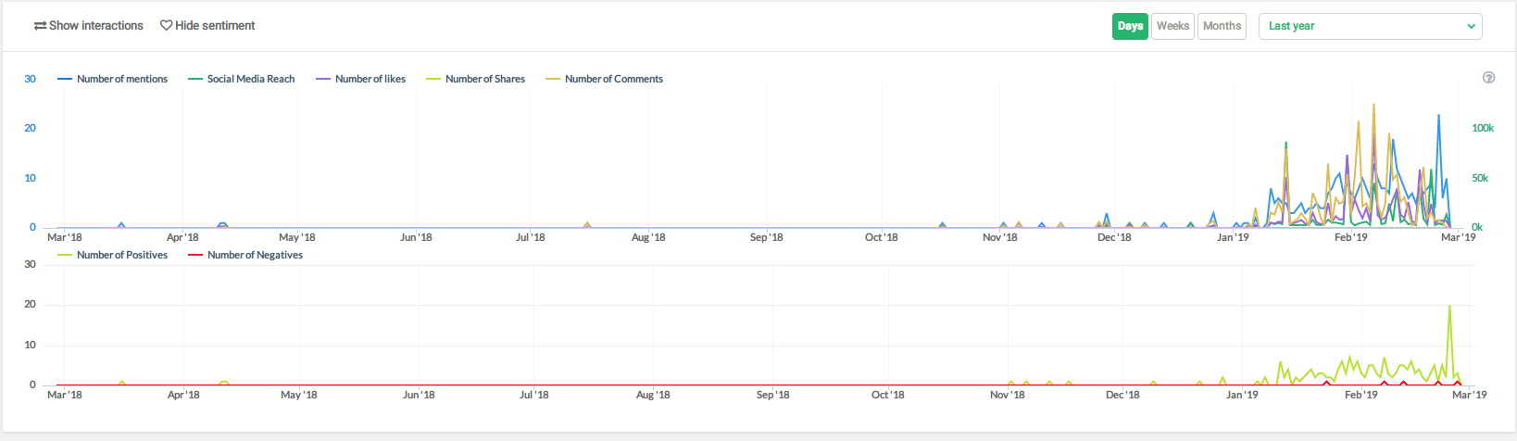Click the Nov '18 label on top chart axis
The height and width of the screenshot is (441, 1517).
coord(999,237)
